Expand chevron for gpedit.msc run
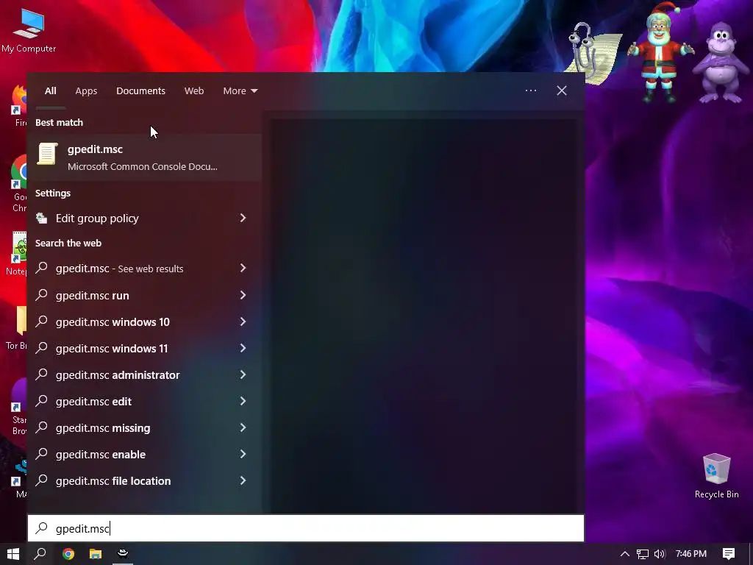This screenshot has width=753, height=565. point(243,295)
